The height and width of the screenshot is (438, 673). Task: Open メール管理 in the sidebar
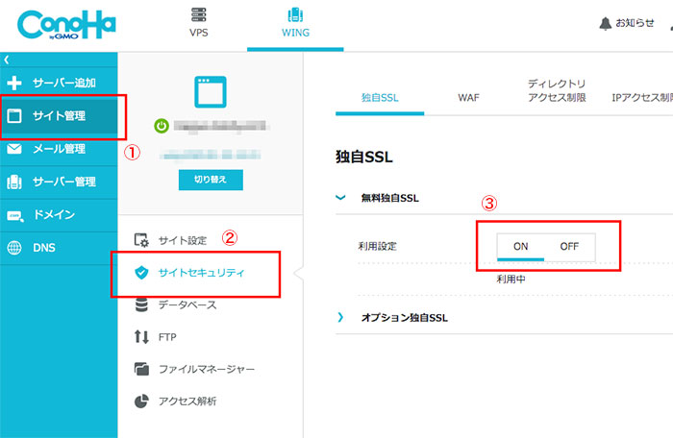pyautogui.click(x=59, y=149)
